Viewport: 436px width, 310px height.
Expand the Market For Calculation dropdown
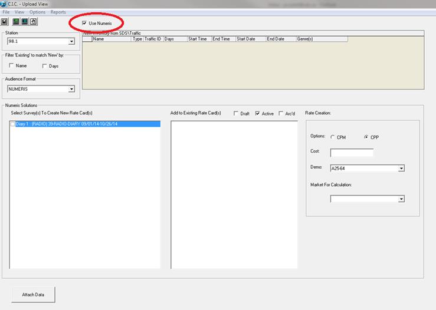[401, 199]
